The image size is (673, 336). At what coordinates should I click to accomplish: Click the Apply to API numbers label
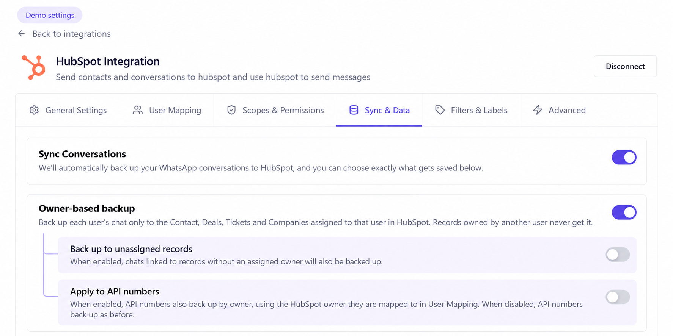click(x=115, y=291)
